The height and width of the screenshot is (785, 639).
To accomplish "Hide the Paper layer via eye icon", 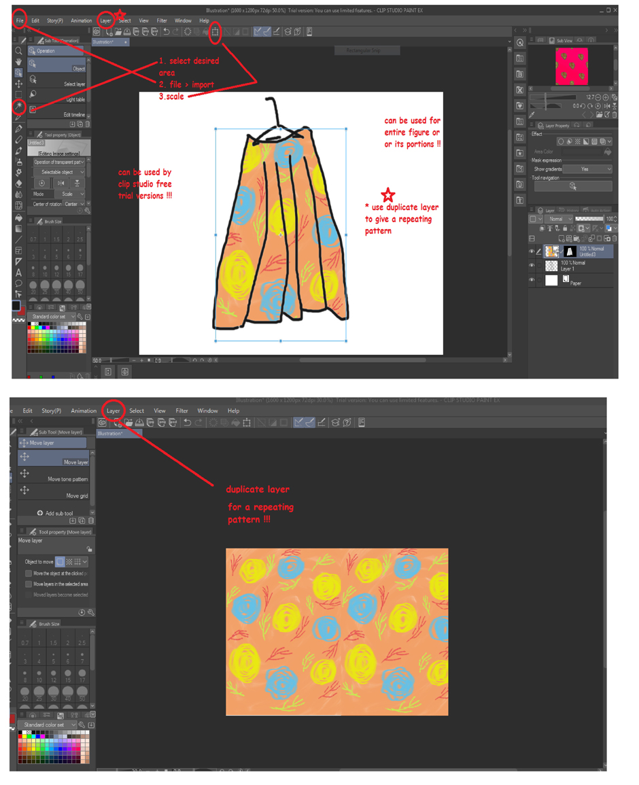I will click(x=532, y=280).
